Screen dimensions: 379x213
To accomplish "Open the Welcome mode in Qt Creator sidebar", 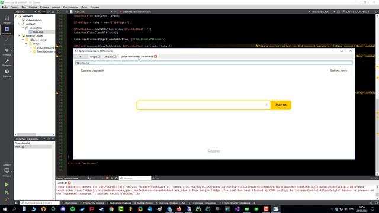I will [x=7, y=20].
